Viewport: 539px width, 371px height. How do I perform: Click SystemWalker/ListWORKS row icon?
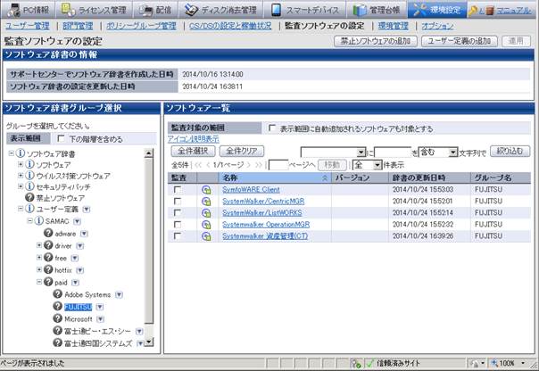pos(206,213)
